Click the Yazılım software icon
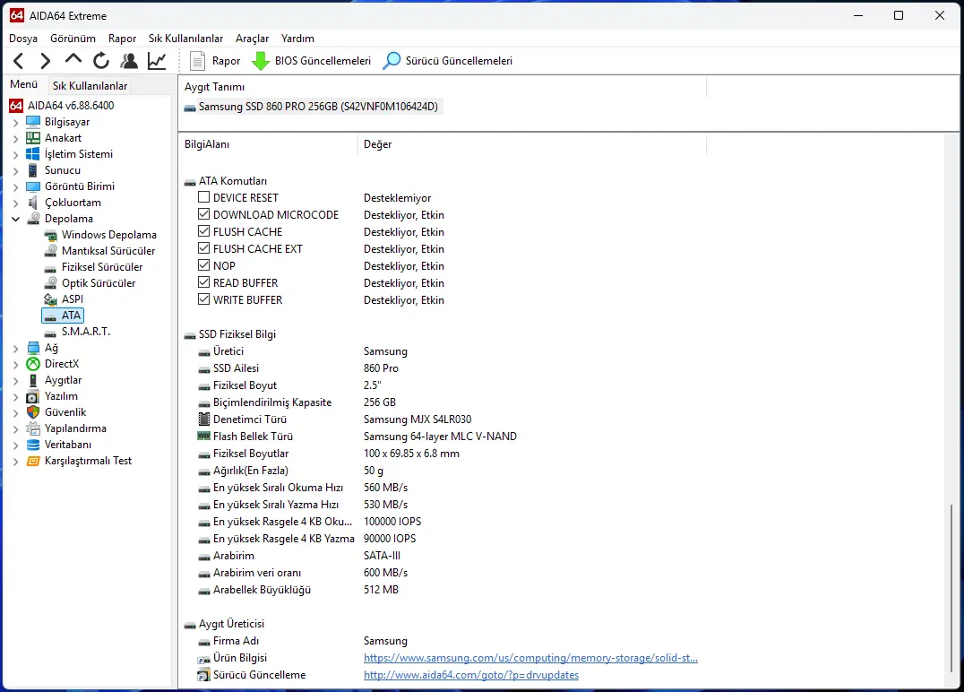964x692 pixels. pyautogui.click(x=33, y=396)
